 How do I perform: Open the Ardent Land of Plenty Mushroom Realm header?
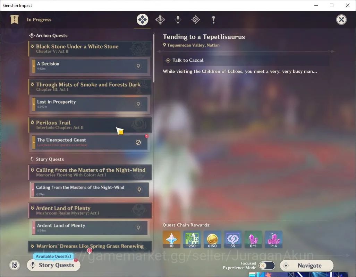tap(90, 211)
